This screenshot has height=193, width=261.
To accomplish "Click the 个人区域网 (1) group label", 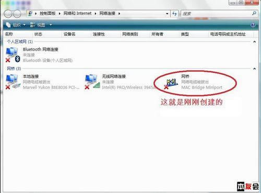I will (20, 42).
